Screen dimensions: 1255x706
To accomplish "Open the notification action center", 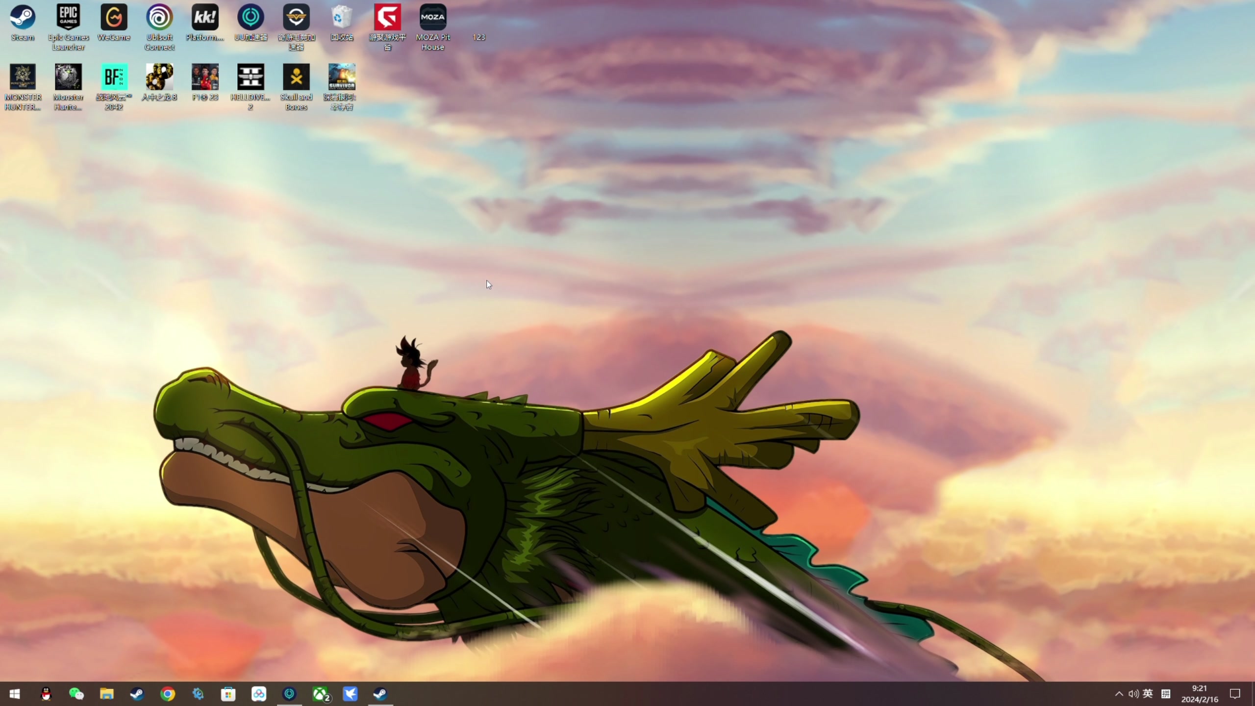I will tap(1235, 694).
